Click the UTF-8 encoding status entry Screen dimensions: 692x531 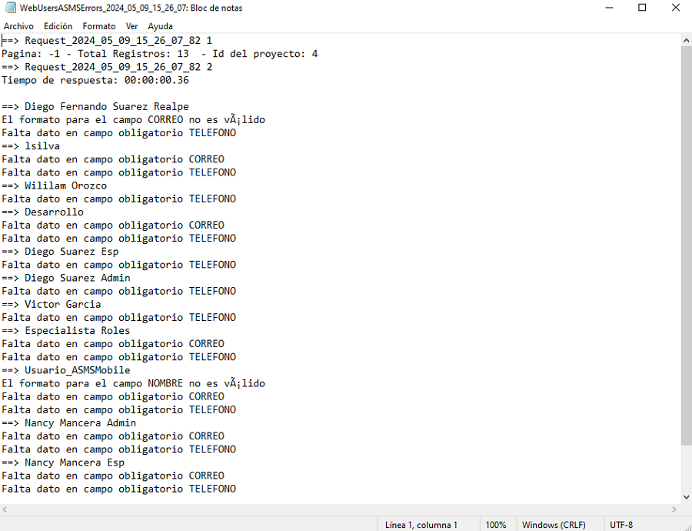(621, 525)
